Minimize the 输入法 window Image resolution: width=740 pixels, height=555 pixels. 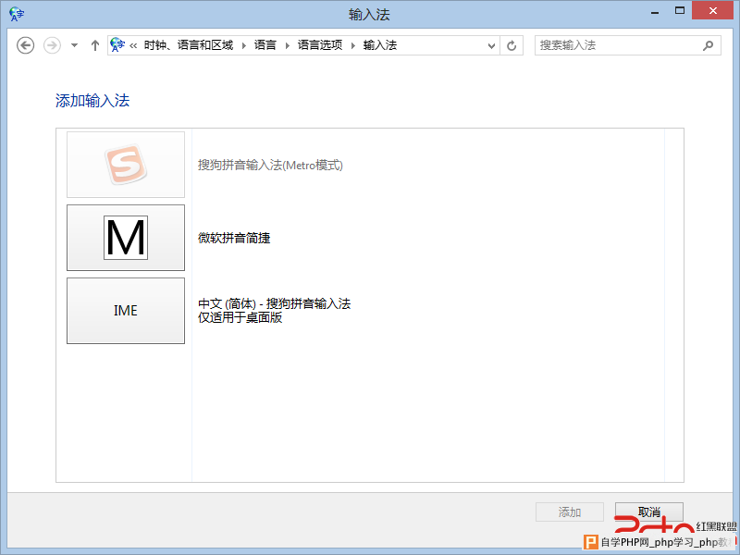(x=655, y=11)
